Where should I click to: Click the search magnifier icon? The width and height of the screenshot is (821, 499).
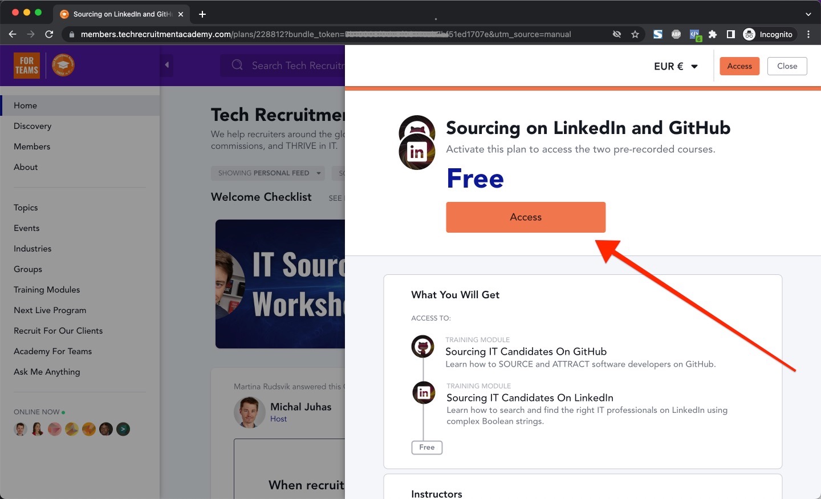[x=237, y=65]
